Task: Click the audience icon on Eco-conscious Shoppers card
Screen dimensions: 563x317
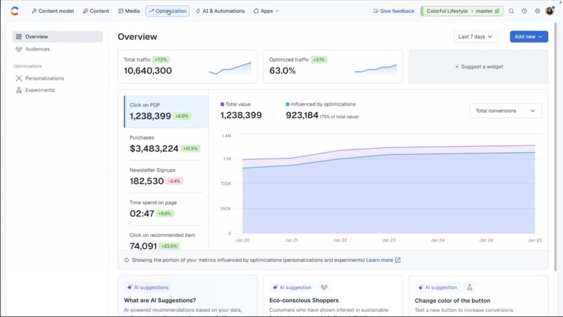Action: 324,287
